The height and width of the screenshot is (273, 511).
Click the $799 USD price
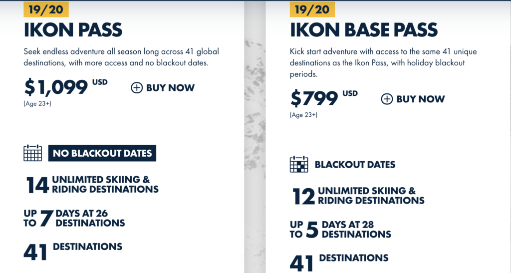(x=324, y=98)
